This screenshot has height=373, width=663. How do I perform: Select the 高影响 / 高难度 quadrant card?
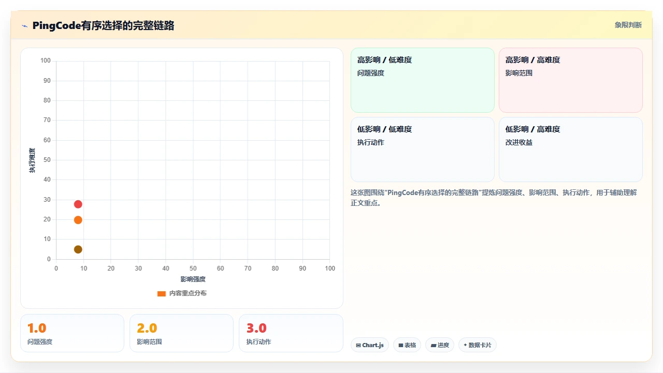tap(571, 80)
